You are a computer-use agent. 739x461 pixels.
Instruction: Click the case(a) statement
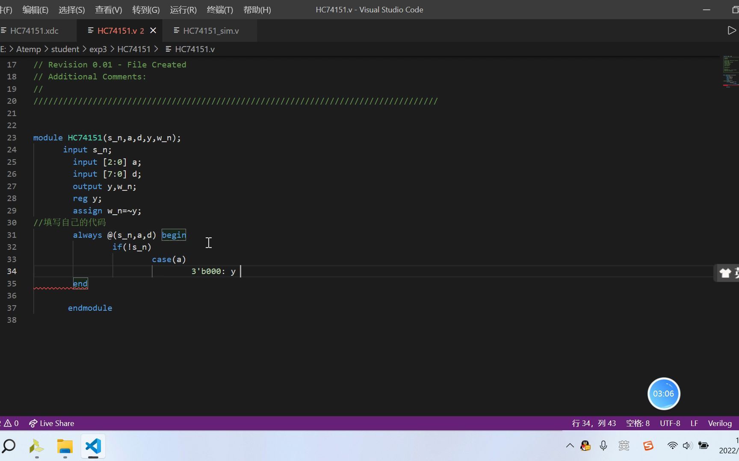[169, 260]
